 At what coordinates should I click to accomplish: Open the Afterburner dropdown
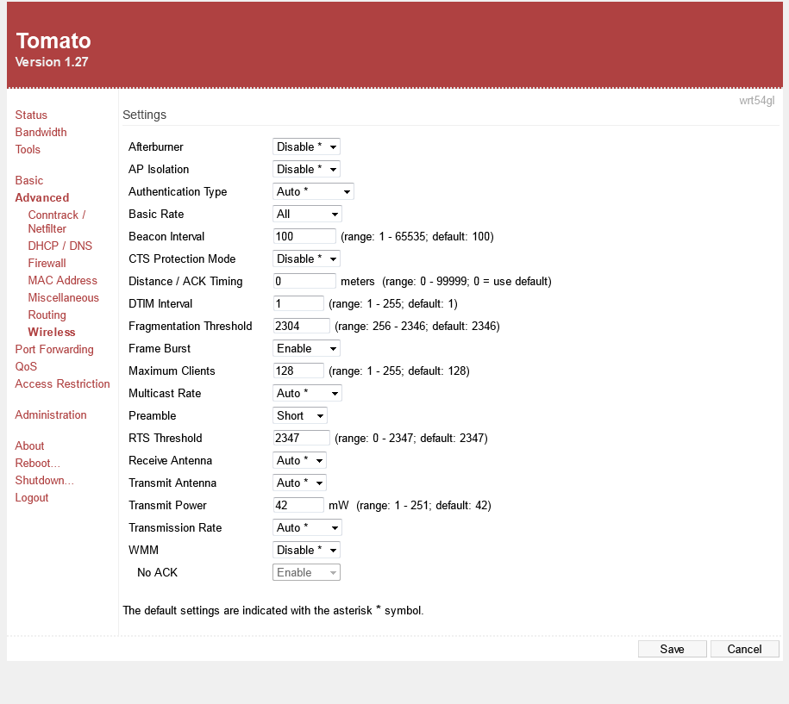tap(306, 147)
